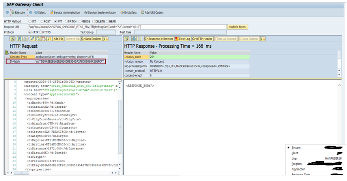This screenshot has width=347, height=181.
Task: Click Add URI Option
Action: point(152,13)
